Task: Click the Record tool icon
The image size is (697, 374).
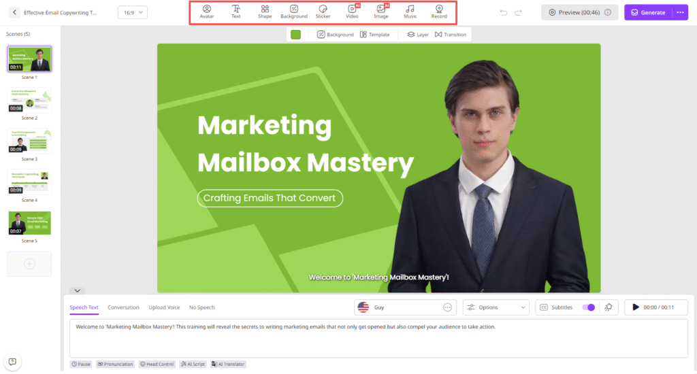Action: click(x=439, y=12)
